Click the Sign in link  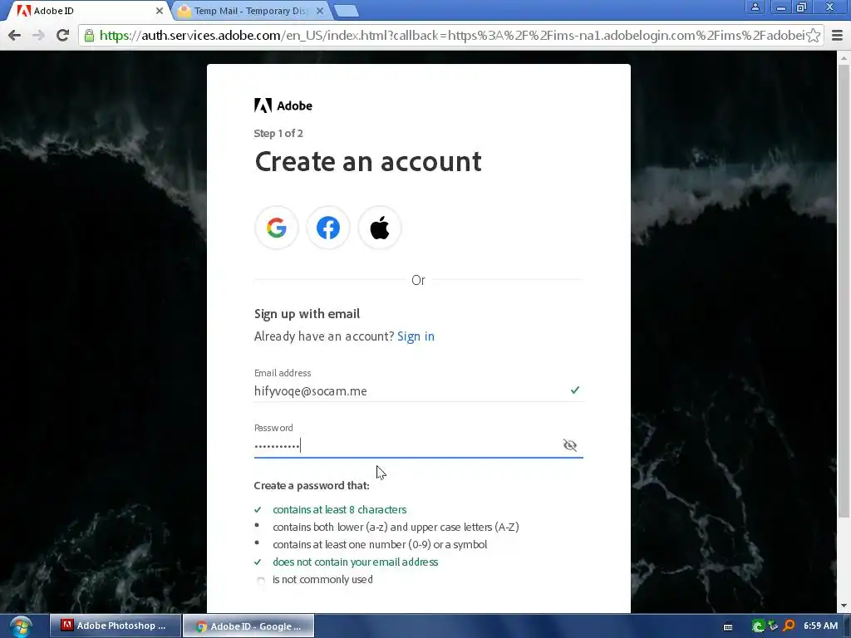point(416,336)
